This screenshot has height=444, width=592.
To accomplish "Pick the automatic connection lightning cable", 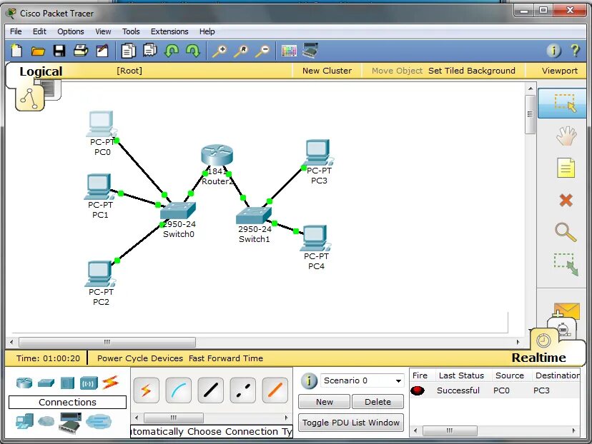I will pyautogui.click(x=146, y=390).
